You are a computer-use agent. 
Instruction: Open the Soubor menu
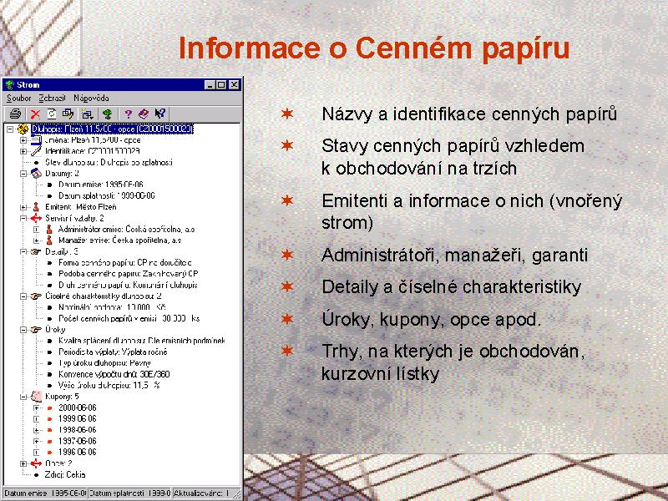[18, 99]
